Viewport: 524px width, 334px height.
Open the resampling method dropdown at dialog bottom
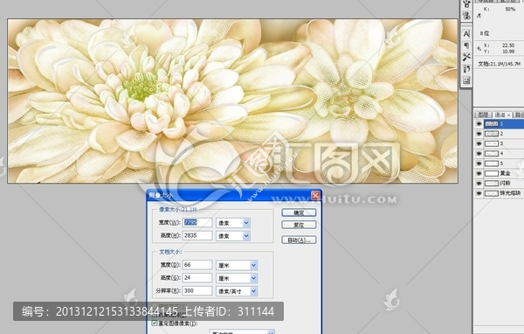[x=271, y=332]
